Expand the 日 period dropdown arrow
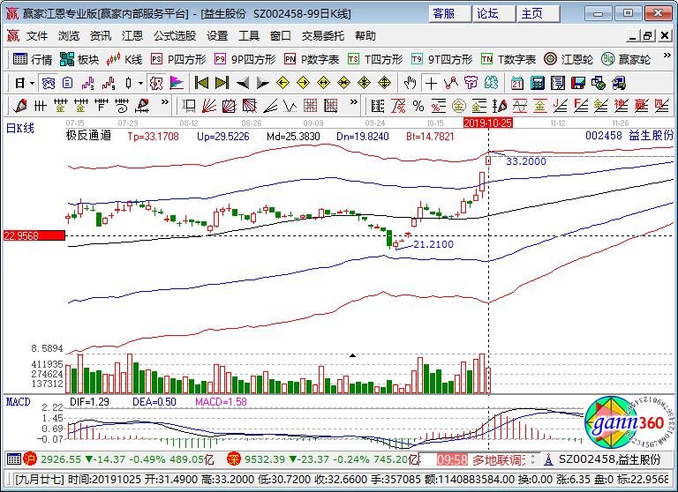This screenshot has width=678, height=492. 32,83
